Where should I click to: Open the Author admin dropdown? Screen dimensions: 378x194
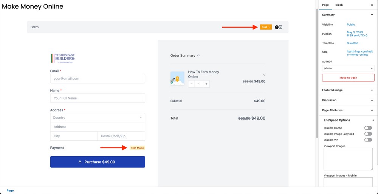pyautogui.click(x=348, y=68)
